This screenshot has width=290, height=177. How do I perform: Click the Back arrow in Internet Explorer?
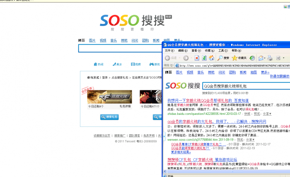point(167,58)
